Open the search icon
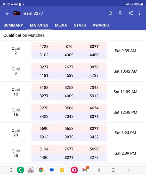146x175 pixels. 120,13
